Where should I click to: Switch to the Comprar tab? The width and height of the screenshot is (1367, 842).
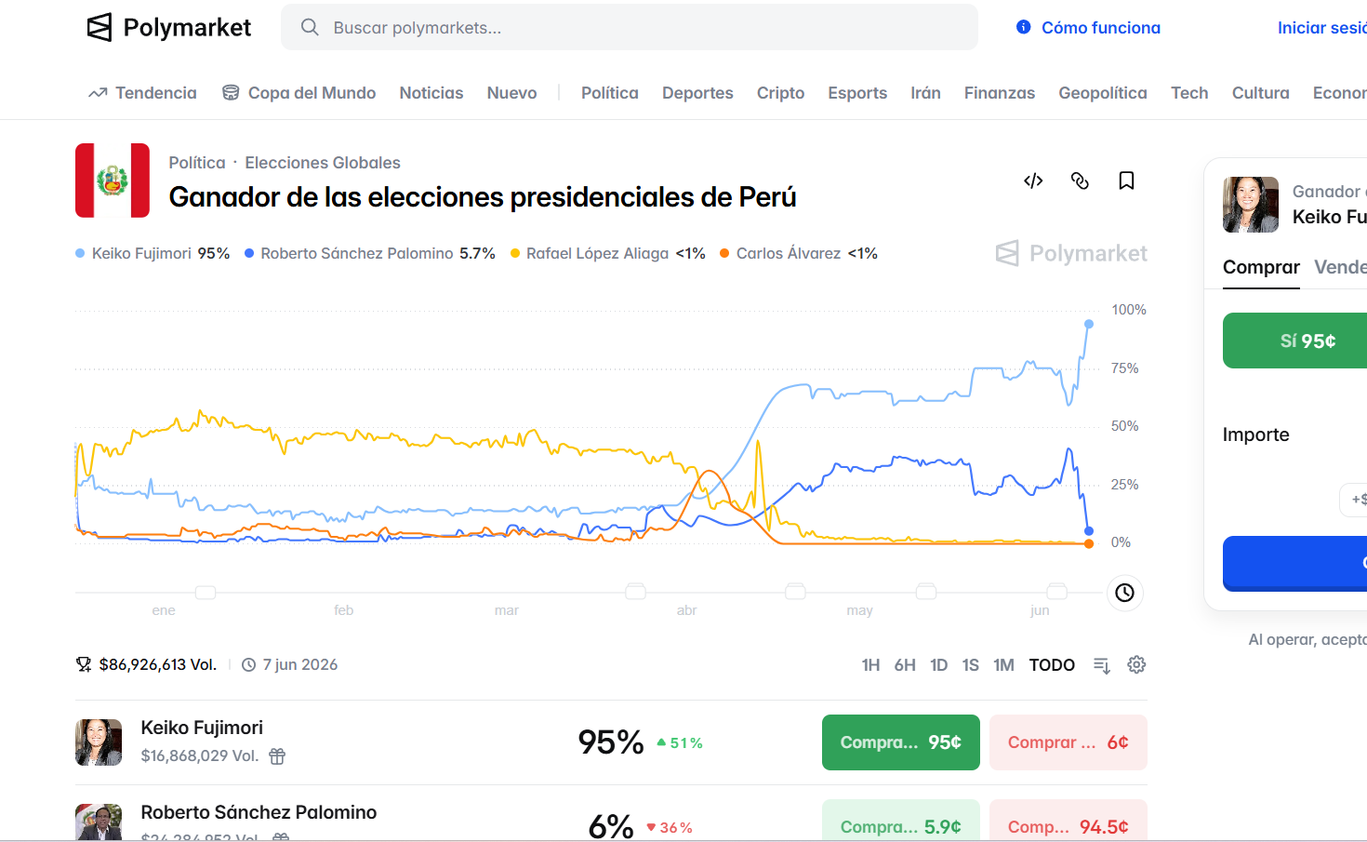(1261, 267)
